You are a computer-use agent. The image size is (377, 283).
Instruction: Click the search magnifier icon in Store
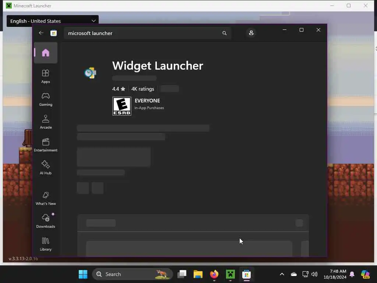click(224, 33)
